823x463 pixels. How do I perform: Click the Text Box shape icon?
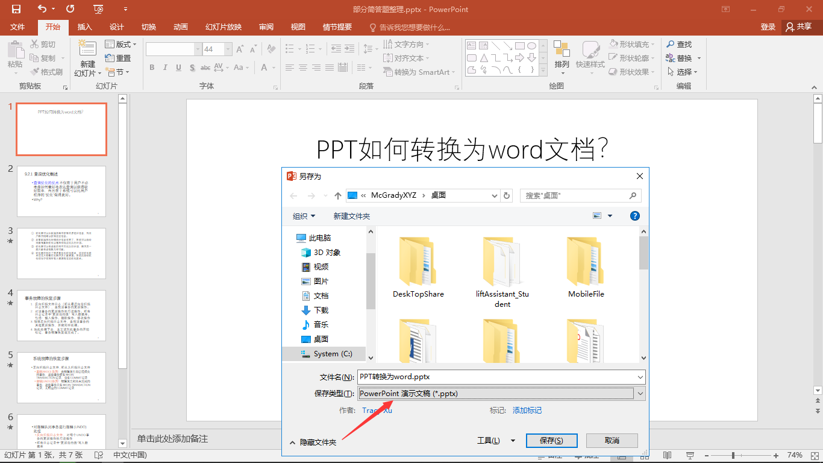[x=471, y=46]
